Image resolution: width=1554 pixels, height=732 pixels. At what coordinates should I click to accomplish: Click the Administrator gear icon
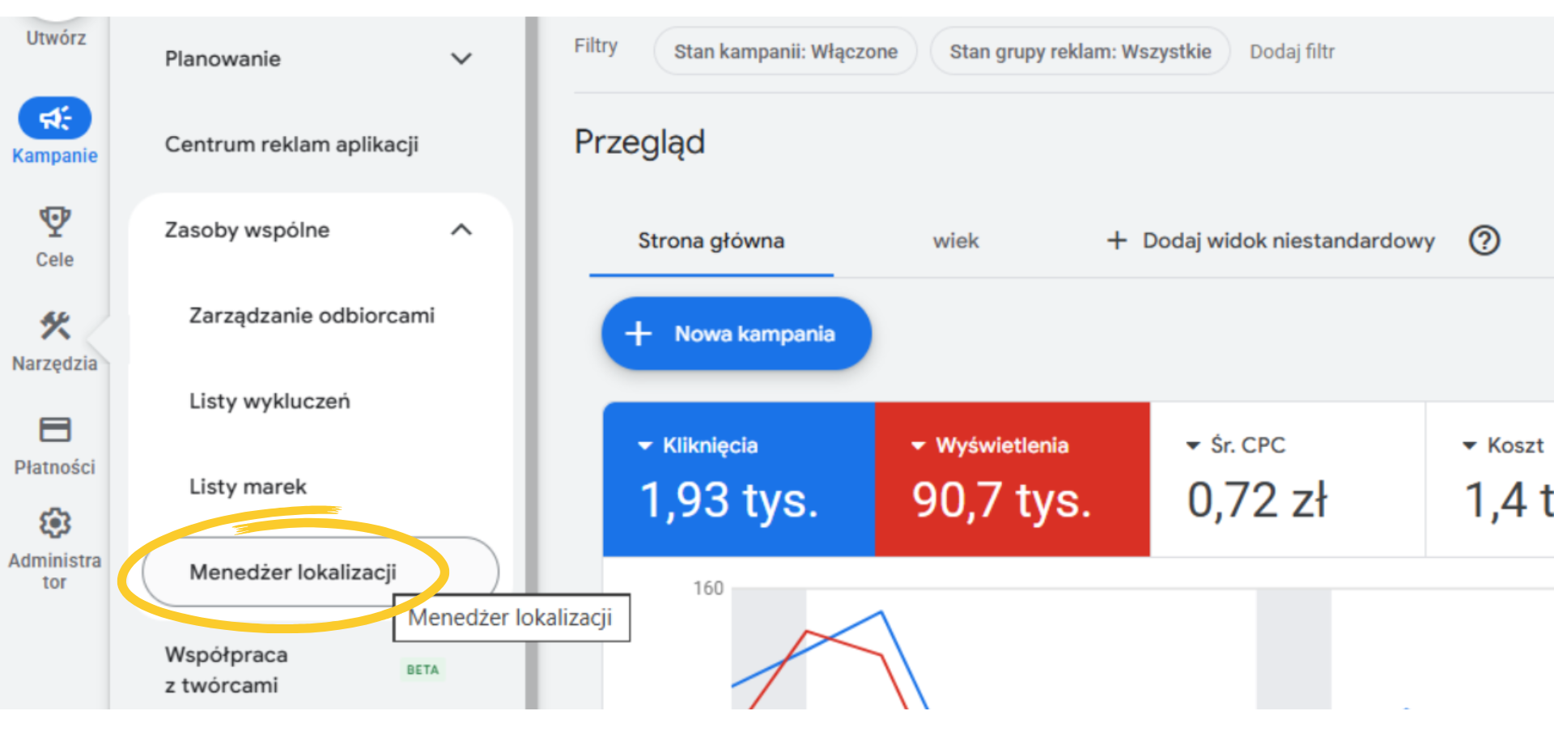(54, 524)
